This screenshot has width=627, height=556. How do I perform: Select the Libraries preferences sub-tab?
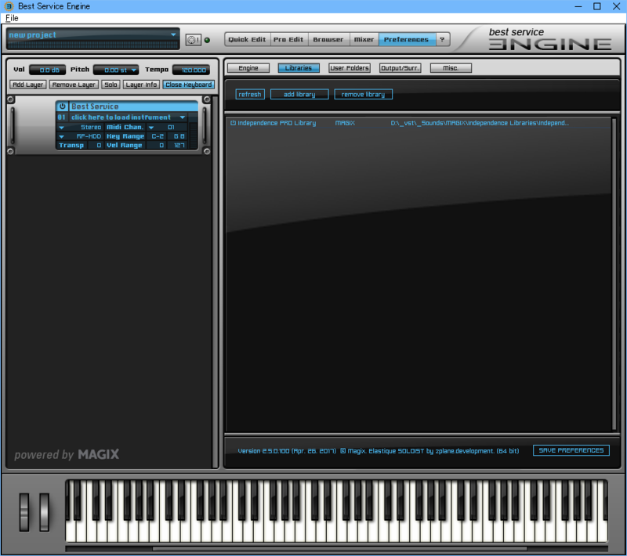tap(299, 68)
